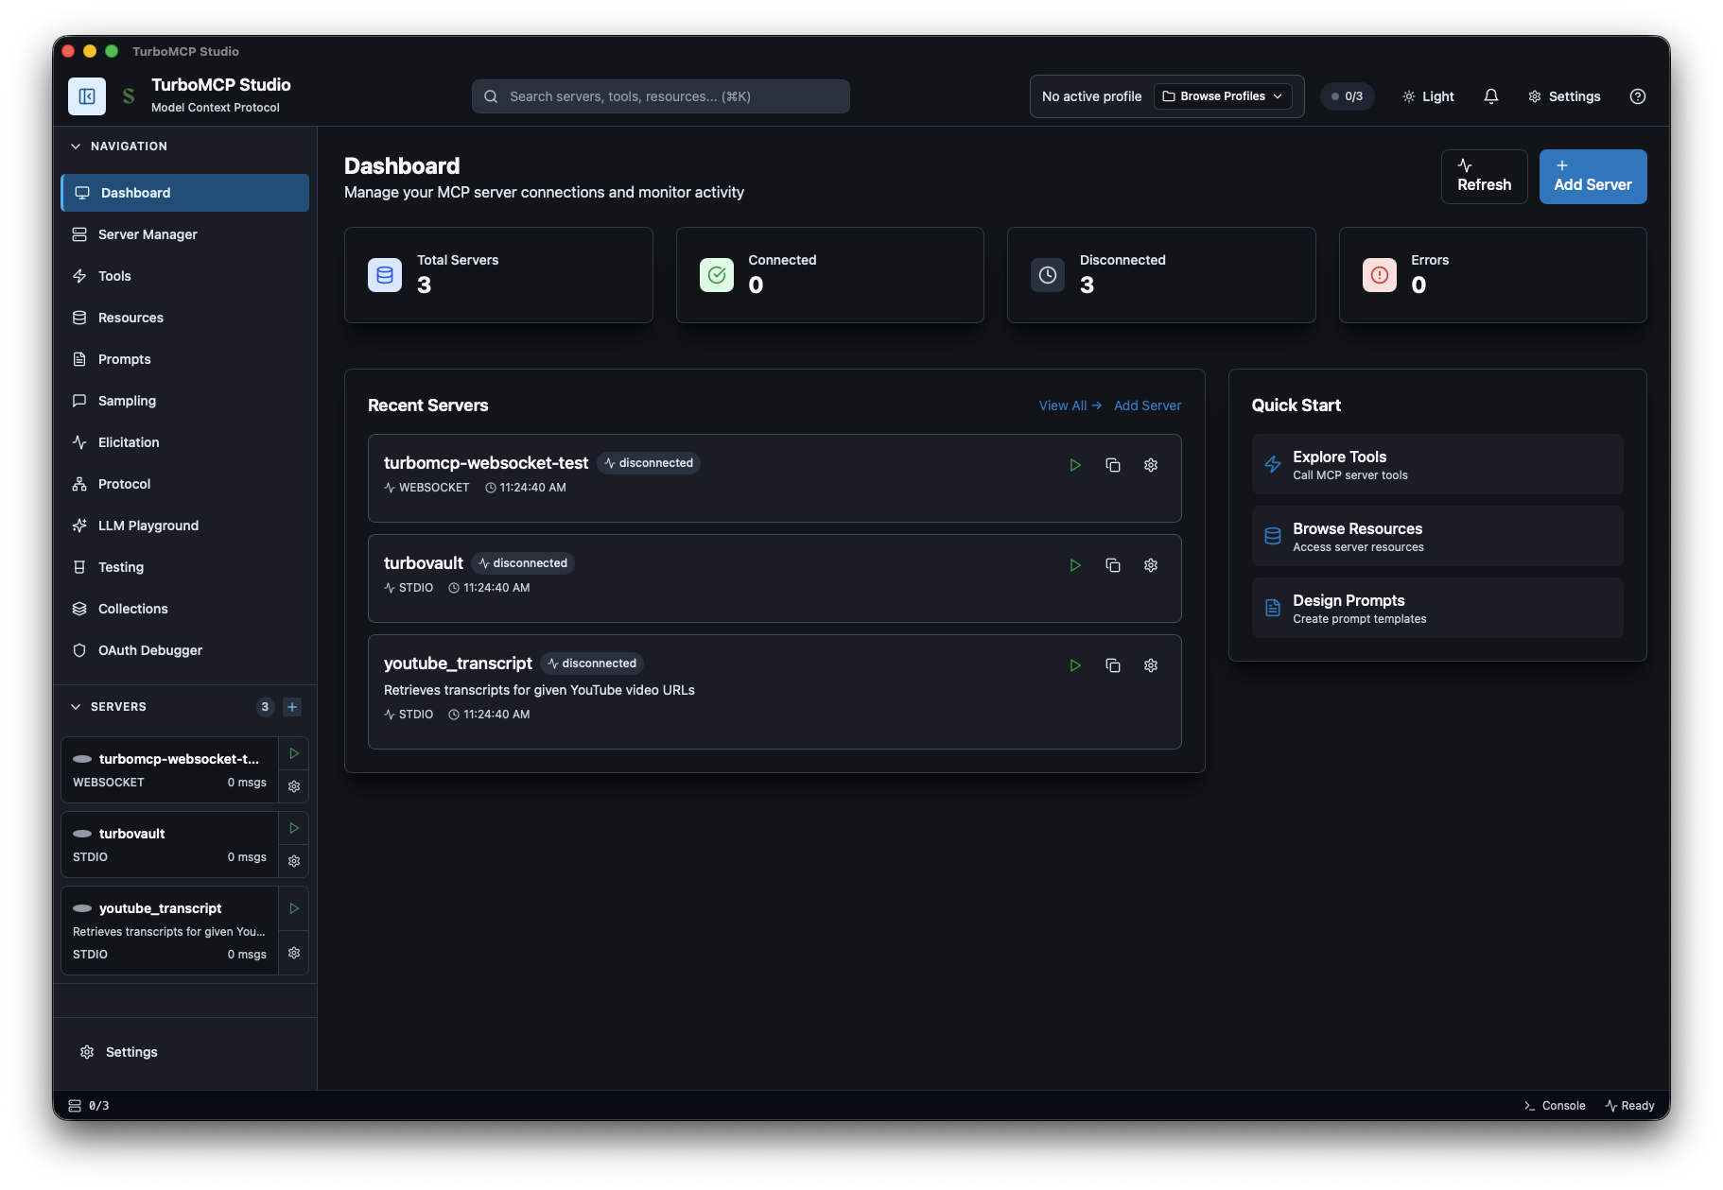Select youtube_transcript in the sidebar server list
Image resolution: width=1723 pixels, height=1190 pixels.
[x=170, y=931]
